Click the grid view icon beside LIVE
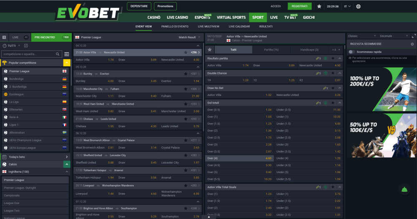Image resolution: width=417 pixels, height=219 pixels. tap(4, 37)
